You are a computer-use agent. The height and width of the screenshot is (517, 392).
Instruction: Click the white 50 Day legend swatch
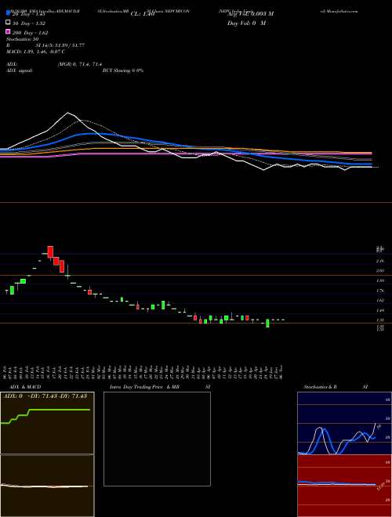click(x=9, y=23)
